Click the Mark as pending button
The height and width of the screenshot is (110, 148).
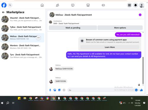click(73, 28)
